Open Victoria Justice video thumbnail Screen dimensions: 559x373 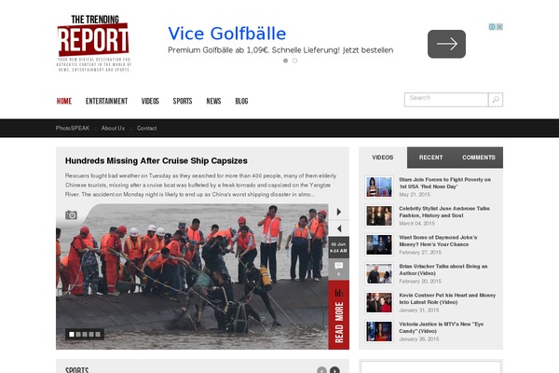click(x=379, y=331)
